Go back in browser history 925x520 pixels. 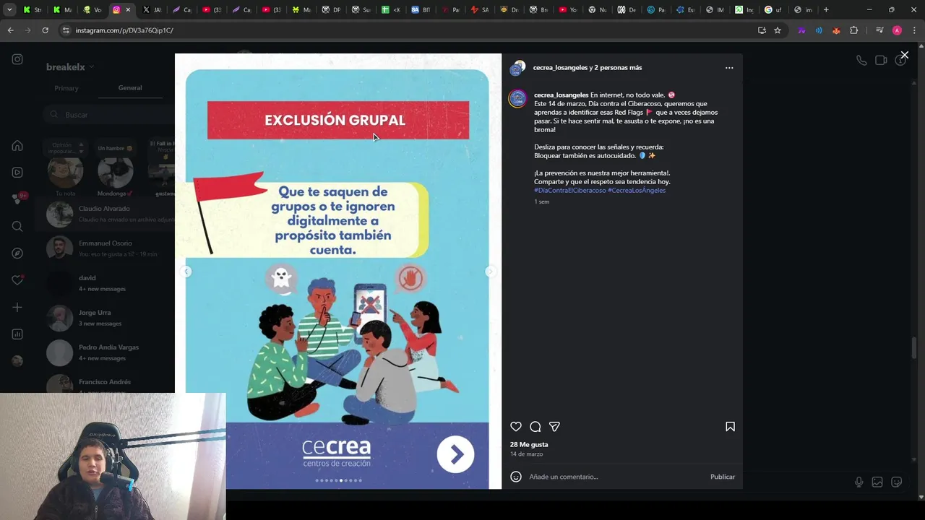coord(10,30)
